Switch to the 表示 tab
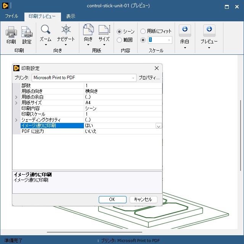Viewport: 244px width, 244px height. click(71, 16)
